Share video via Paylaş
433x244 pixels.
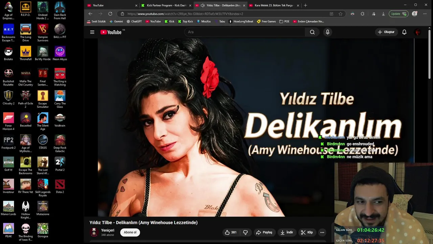tap(264, 232)
